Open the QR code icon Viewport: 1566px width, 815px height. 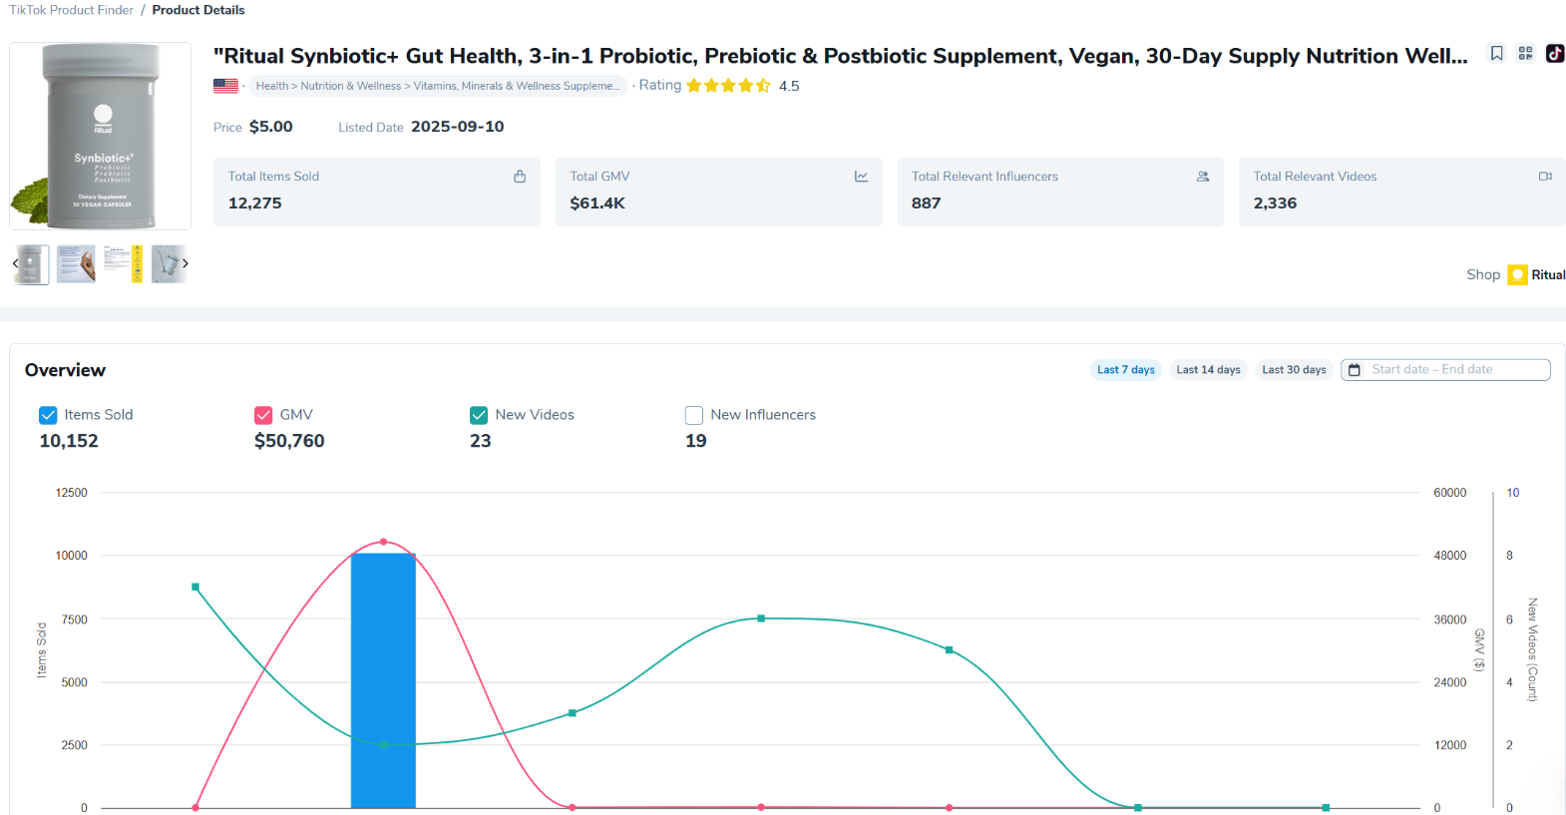coord(1525,54)
